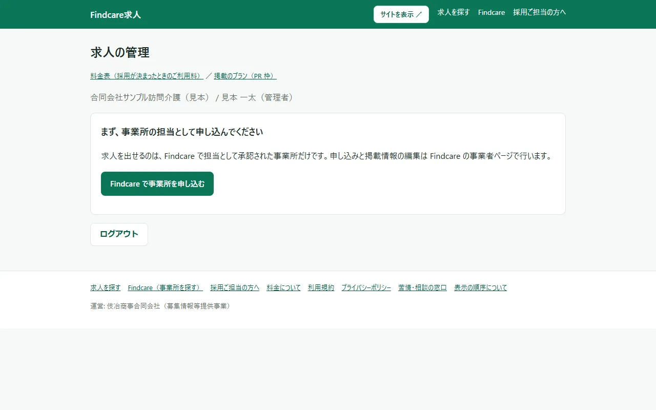Open footer link 利用規約
Viewport: 656px width, 410px height.
[x=321, y=288]
